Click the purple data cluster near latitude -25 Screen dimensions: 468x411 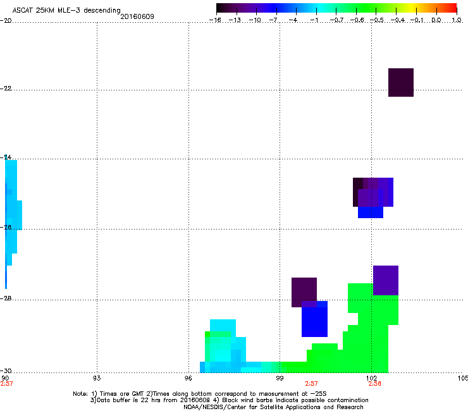point(373,192)
